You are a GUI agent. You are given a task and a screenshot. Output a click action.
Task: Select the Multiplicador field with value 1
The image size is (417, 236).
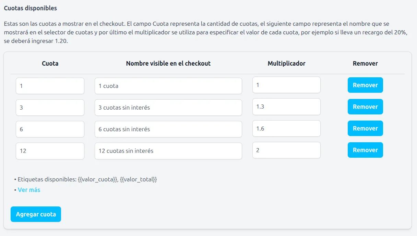286,85
